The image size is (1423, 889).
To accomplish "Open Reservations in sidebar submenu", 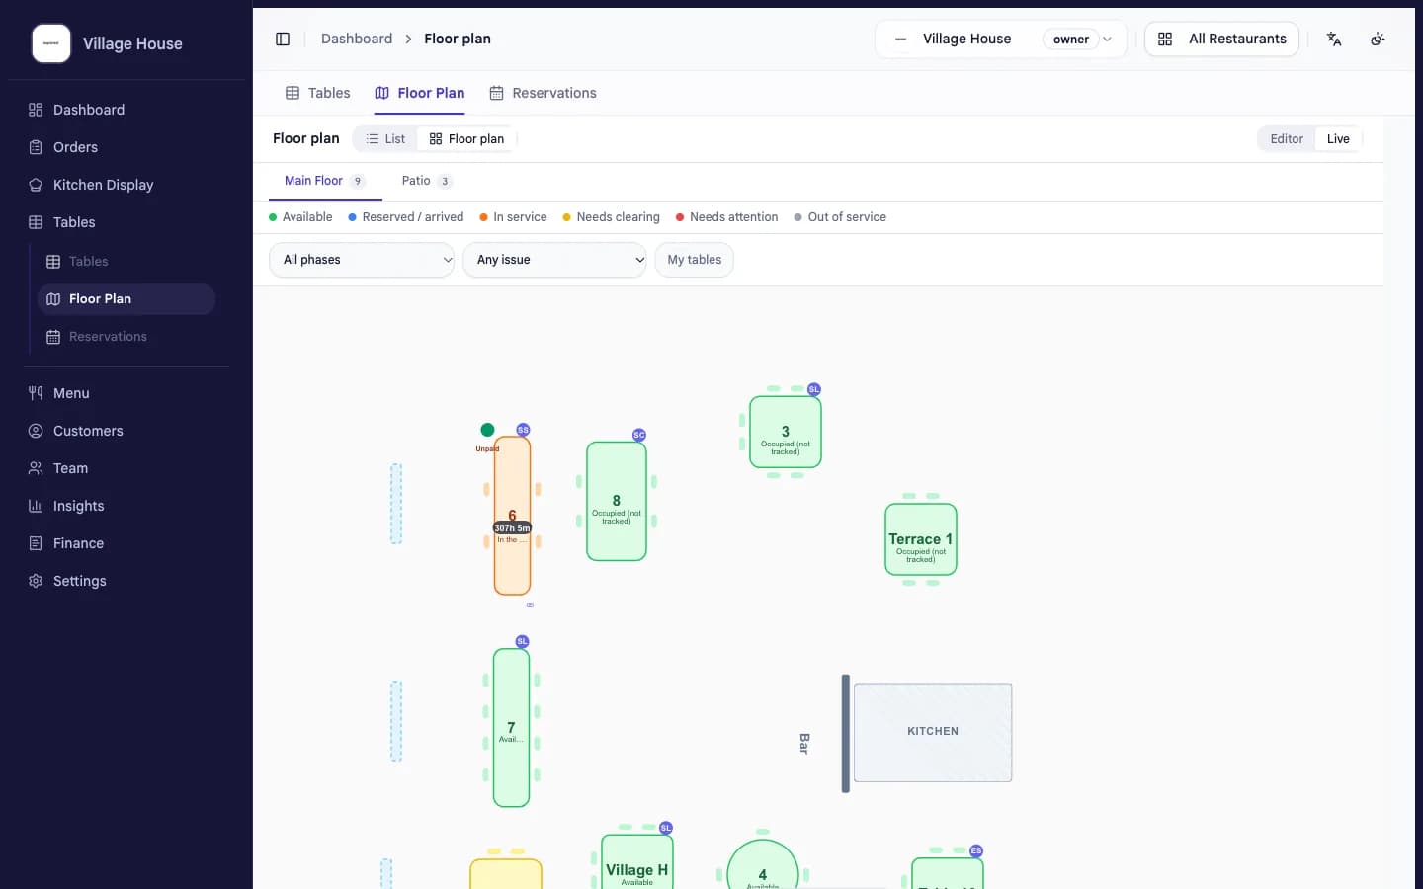I will (126, 337).
